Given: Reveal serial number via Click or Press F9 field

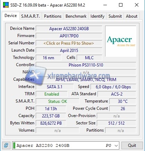Looking at the screenshot, I should [69, 43].
